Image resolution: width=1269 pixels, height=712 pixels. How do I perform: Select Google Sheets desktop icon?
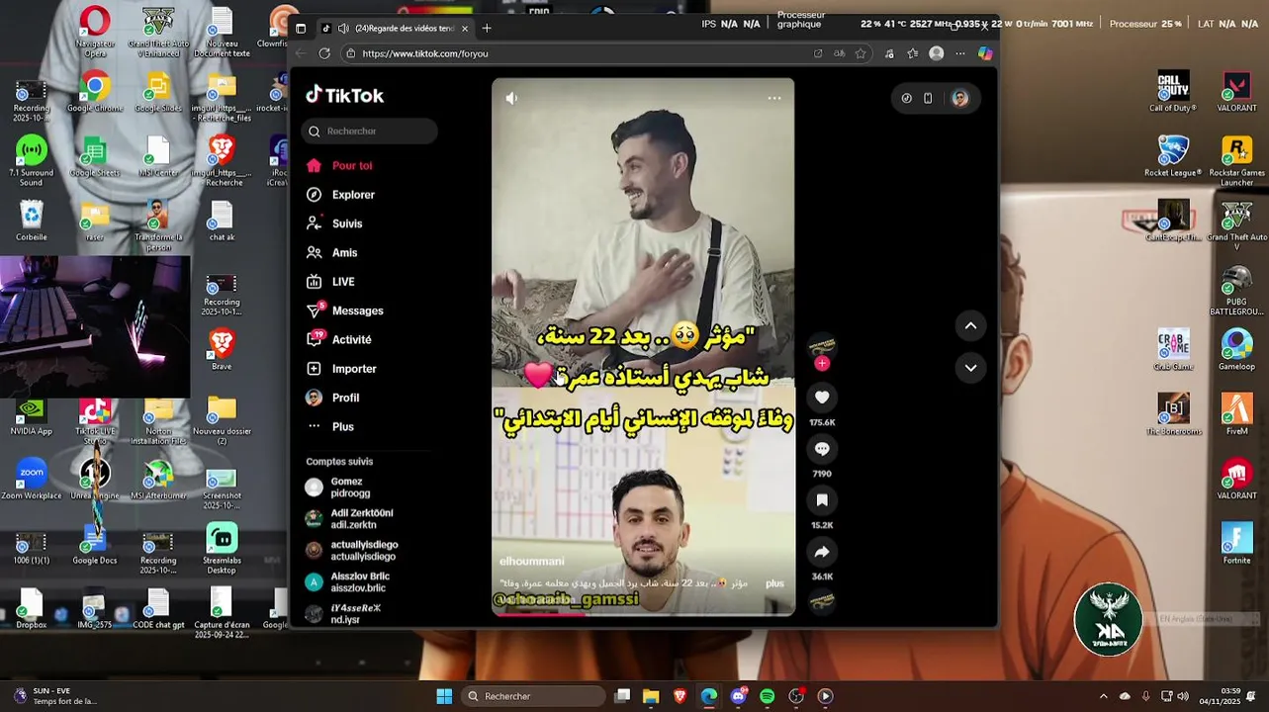point(95,156)
